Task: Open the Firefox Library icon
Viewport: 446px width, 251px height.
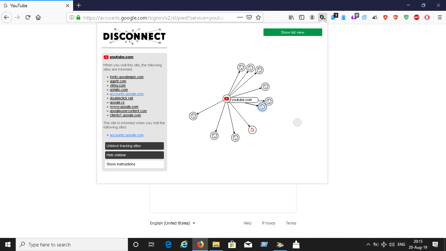Action: (291, 17)
